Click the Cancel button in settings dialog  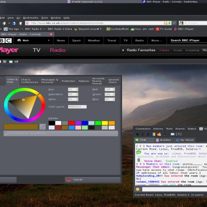(93, 180)
